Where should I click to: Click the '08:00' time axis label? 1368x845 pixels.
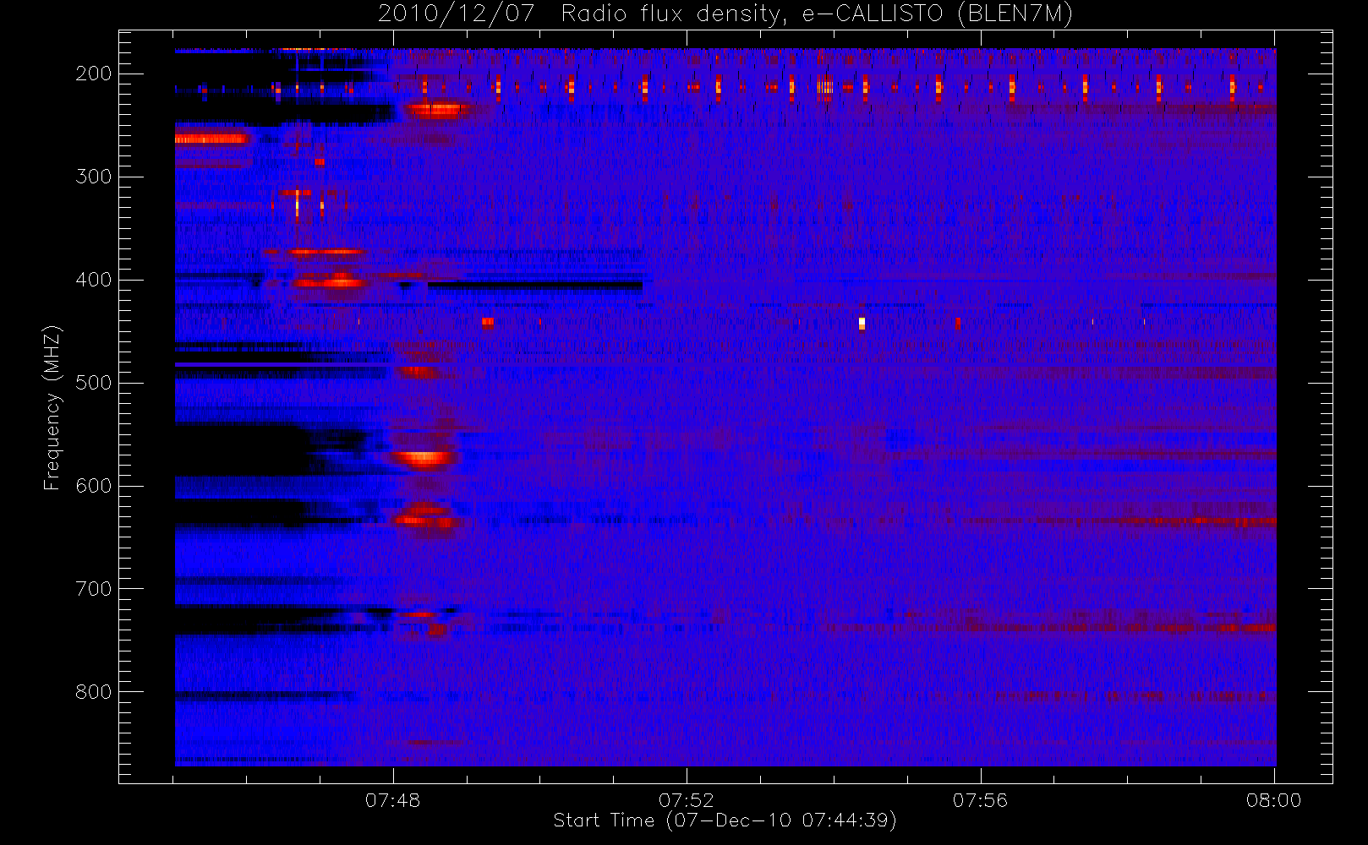[1273, 800]
